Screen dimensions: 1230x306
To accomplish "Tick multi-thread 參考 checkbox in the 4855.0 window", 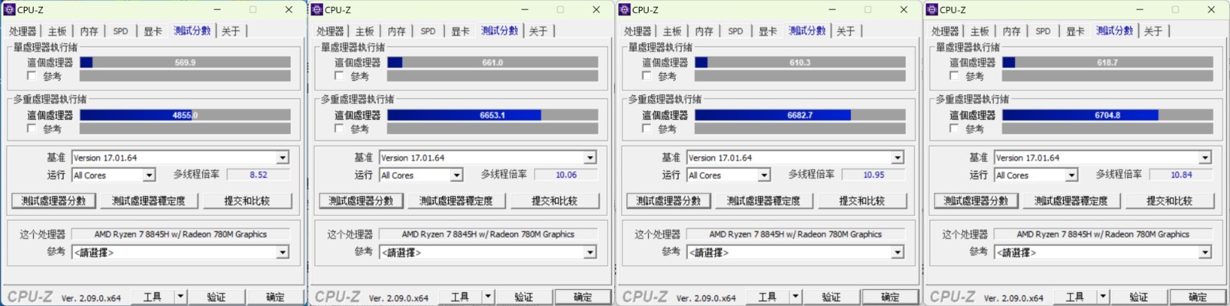I will pyautogui.click(x=32, y=128).
